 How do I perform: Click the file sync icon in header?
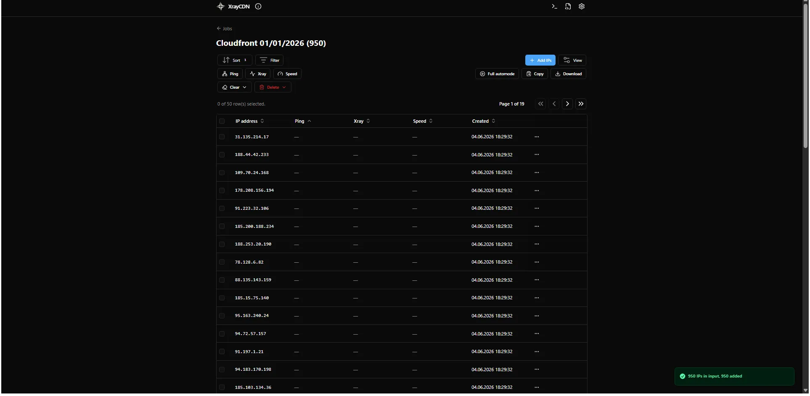point(568,6)
